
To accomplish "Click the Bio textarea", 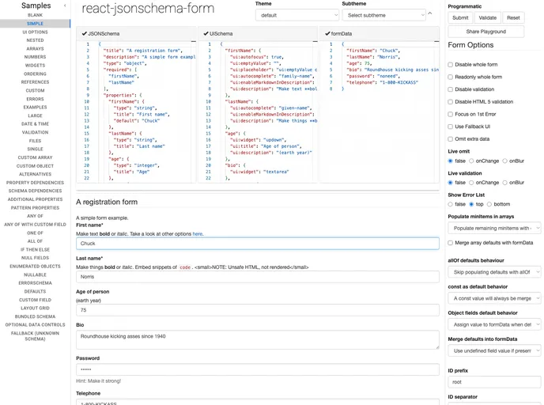I will click(x=258, y=340).
